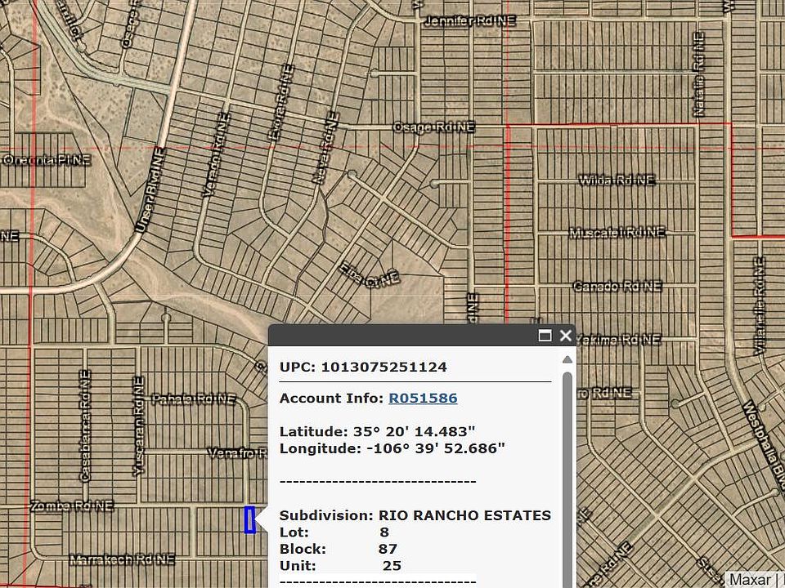This screenshot has height=588, width=785.
Task: Click the Casablanca Rd NE map label
Action: (85, 426)
